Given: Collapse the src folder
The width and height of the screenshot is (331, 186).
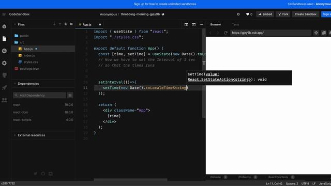Looking at the screenshot, I should (x=22, y=42).
